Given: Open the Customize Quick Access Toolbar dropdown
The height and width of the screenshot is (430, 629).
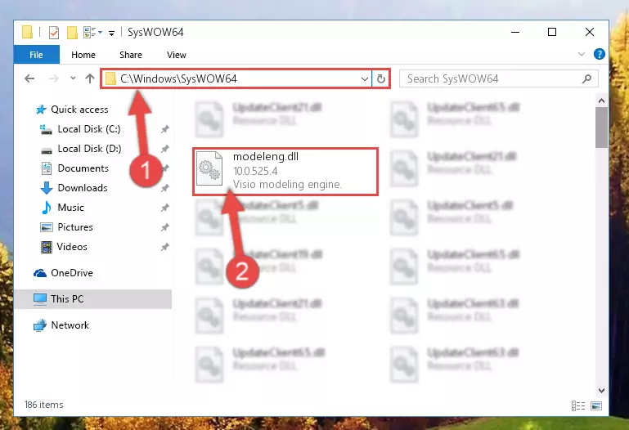Looking at the screenshot, I should pyautogui.click(x=111, y=33).
